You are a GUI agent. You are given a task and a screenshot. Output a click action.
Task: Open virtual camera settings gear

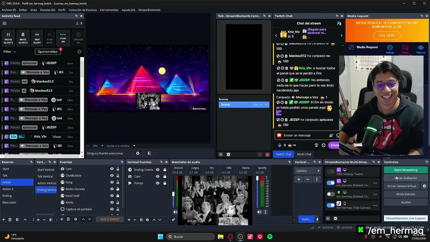coord(424,186)
